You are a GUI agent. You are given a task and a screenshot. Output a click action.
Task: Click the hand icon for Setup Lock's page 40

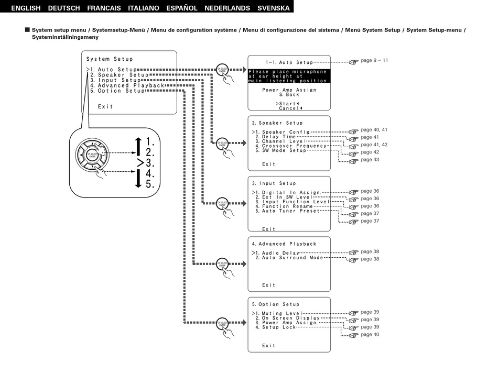(x=353, y=335)
